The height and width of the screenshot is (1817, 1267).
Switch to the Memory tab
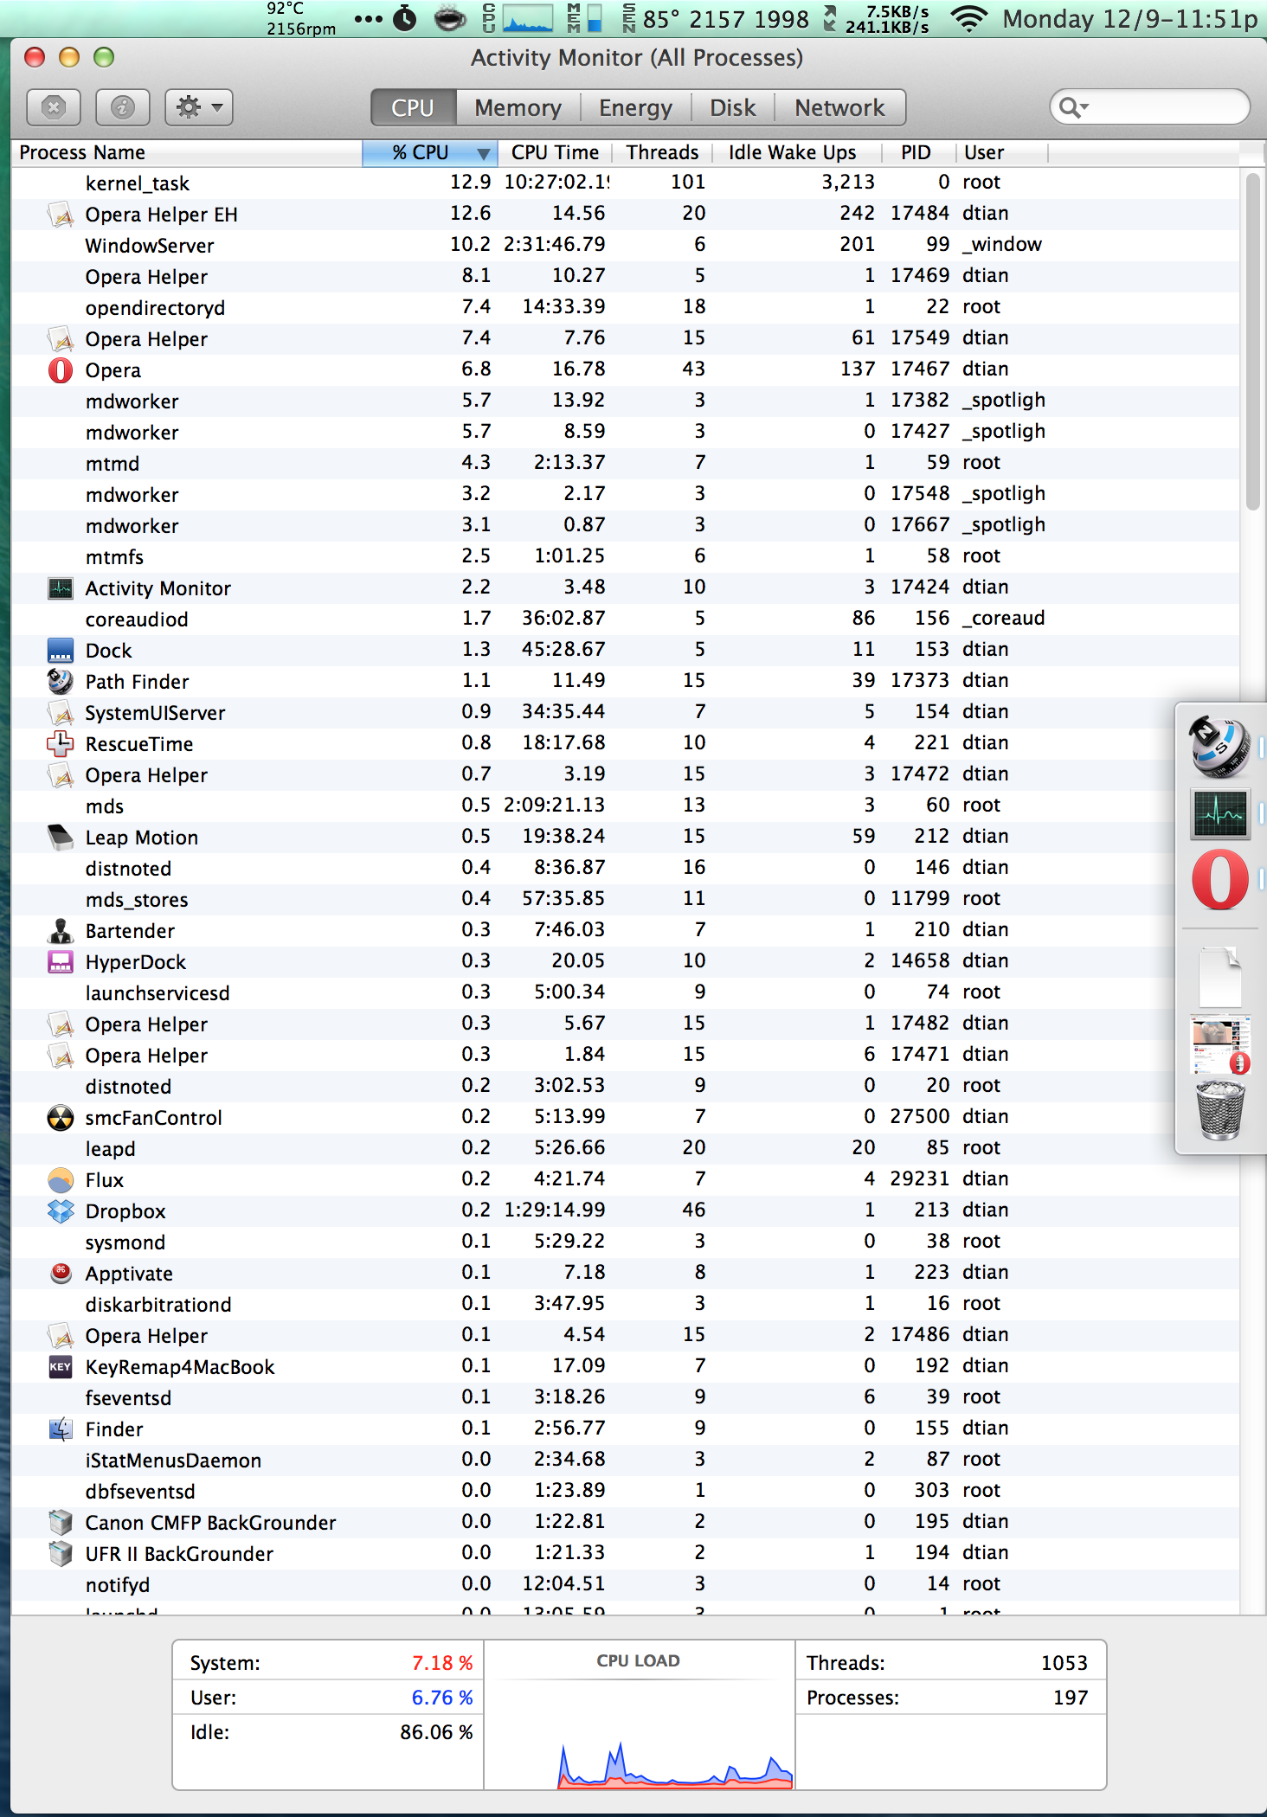tap(518, 107)
